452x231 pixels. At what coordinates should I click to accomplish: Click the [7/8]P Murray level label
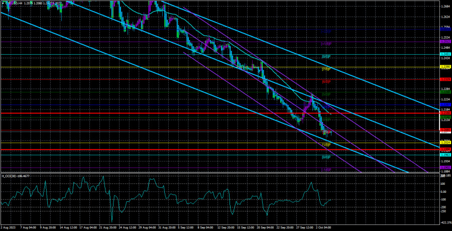[x=326, y=69]
